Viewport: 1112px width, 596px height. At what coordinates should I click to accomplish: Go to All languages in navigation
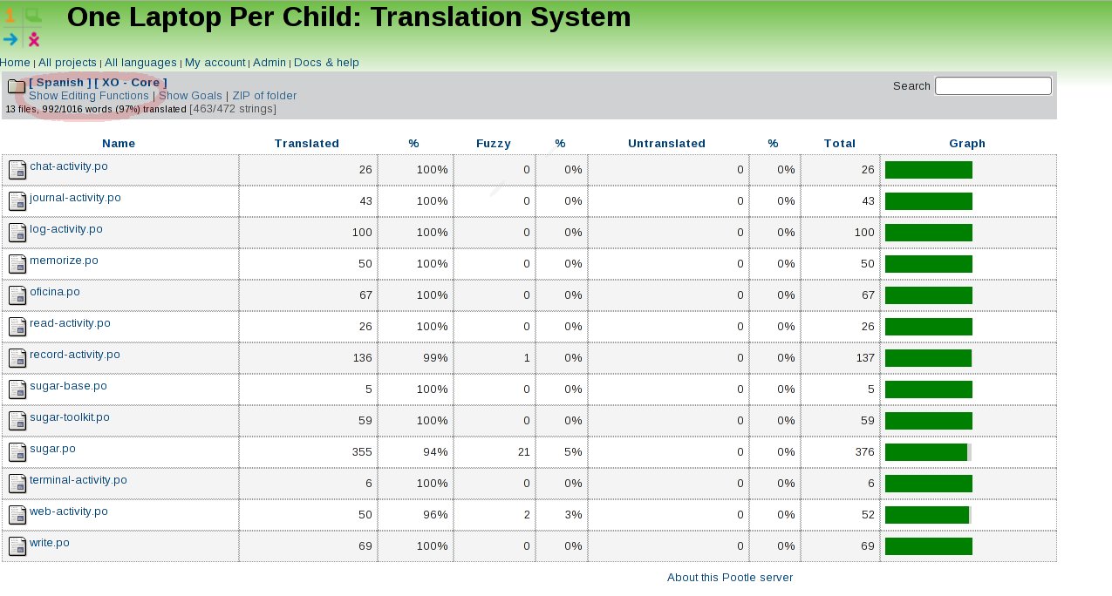140,63
